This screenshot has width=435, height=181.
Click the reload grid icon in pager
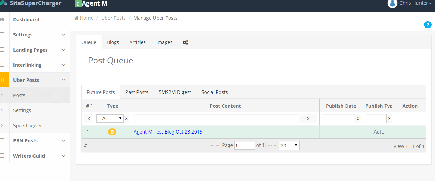[85, 146]
